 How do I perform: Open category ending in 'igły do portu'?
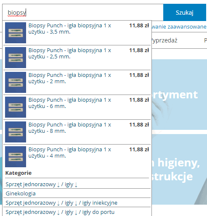tap(60, 212)
